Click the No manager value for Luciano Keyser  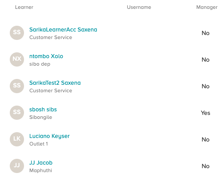pos(205,139)
